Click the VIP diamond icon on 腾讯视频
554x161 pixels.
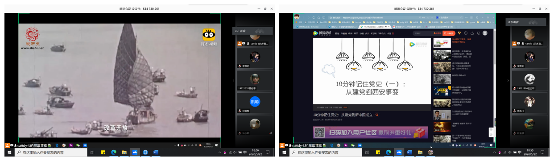459,33
